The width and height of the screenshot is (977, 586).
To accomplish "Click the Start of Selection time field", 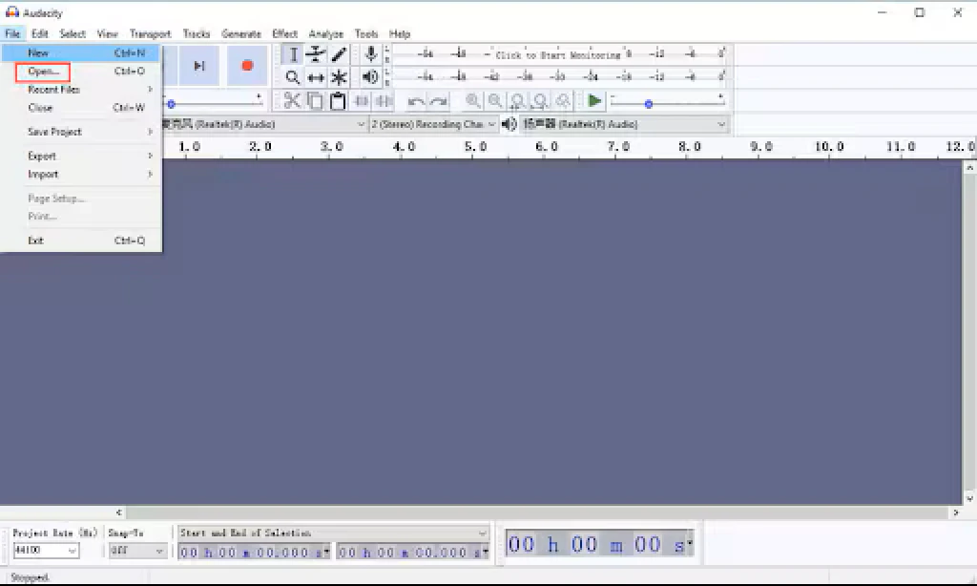I will click(x=253, y=551).
